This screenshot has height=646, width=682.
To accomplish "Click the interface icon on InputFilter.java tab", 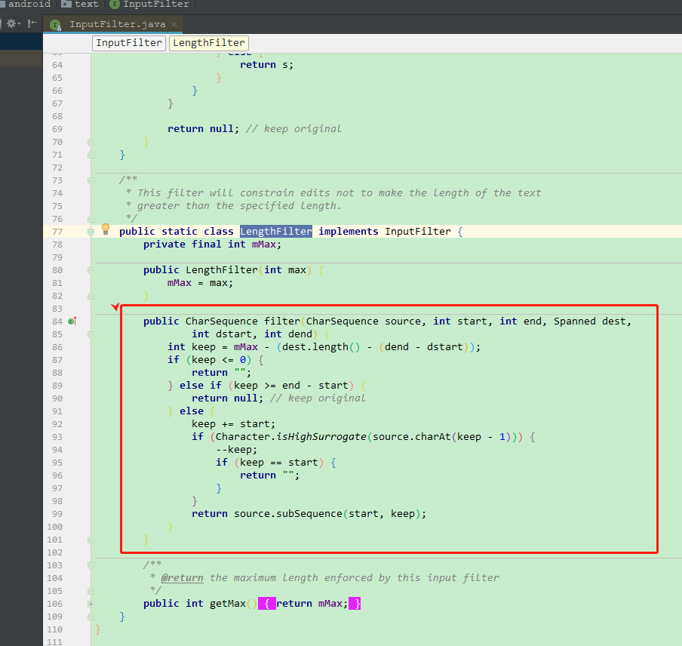I will coord(56,25).
